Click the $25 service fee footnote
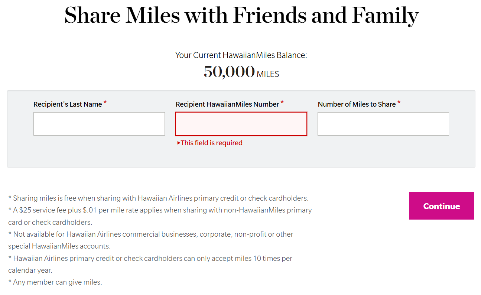Image resolution: width=481 pixels, height=295 pixels. click(x=160, y=210)
